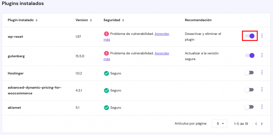Click Aprender más link for gutenberg
This screenshot has width=273, height=135.
162,53
